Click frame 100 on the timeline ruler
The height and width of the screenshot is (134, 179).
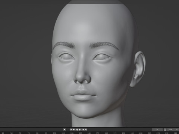click(x=54, y=133)
